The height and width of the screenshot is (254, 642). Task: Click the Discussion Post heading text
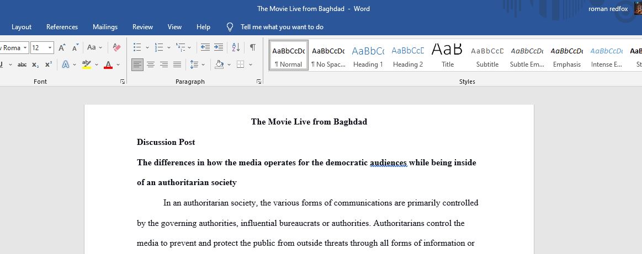[166, 142]
